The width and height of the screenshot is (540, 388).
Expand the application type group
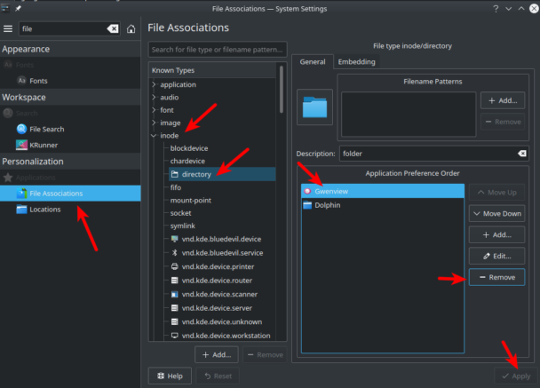154,84
